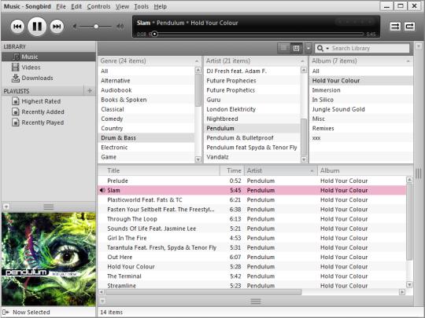Image resolution: width=425 pixels, height=318 pixels.
Task: Select Electronic genre in the filter
Action: 146,148
